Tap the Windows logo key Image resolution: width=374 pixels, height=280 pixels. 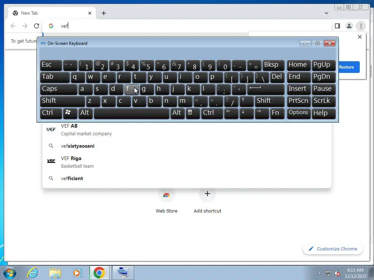click(x=70, y=114)
